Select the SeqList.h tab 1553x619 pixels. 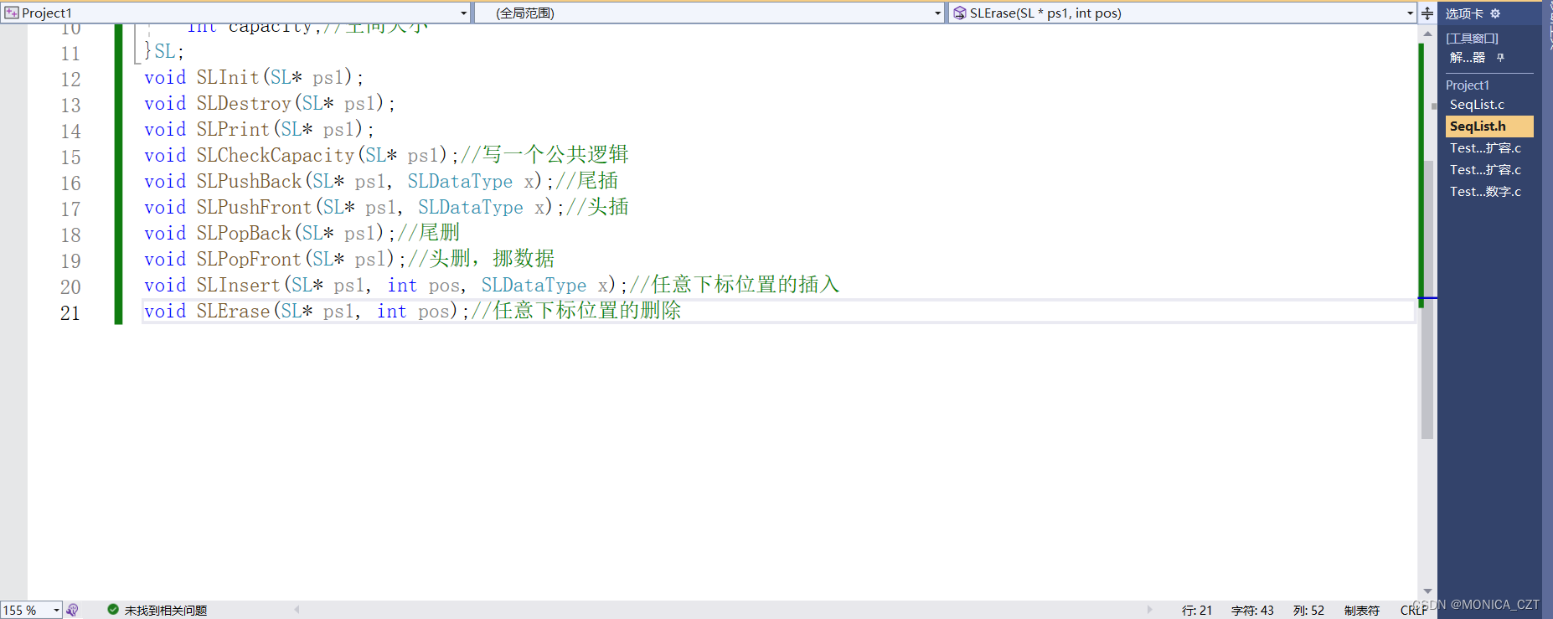[x=1489, y=126]
